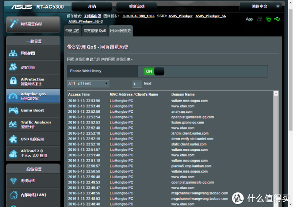The width and height of the screenshot is (293, 207).
Task: Click the 注销 logout button
Action: (92, 6)
